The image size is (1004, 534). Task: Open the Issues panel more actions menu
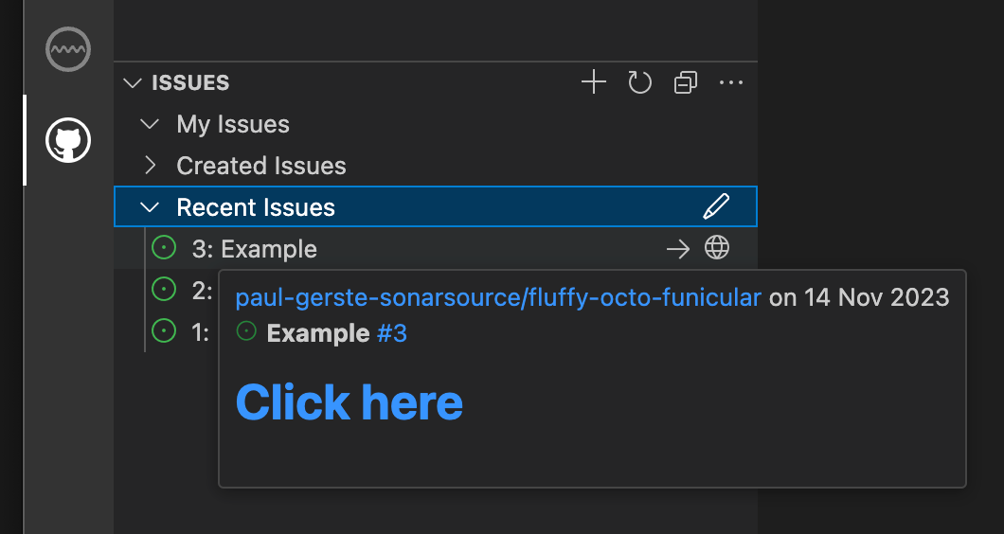point(731,83)
